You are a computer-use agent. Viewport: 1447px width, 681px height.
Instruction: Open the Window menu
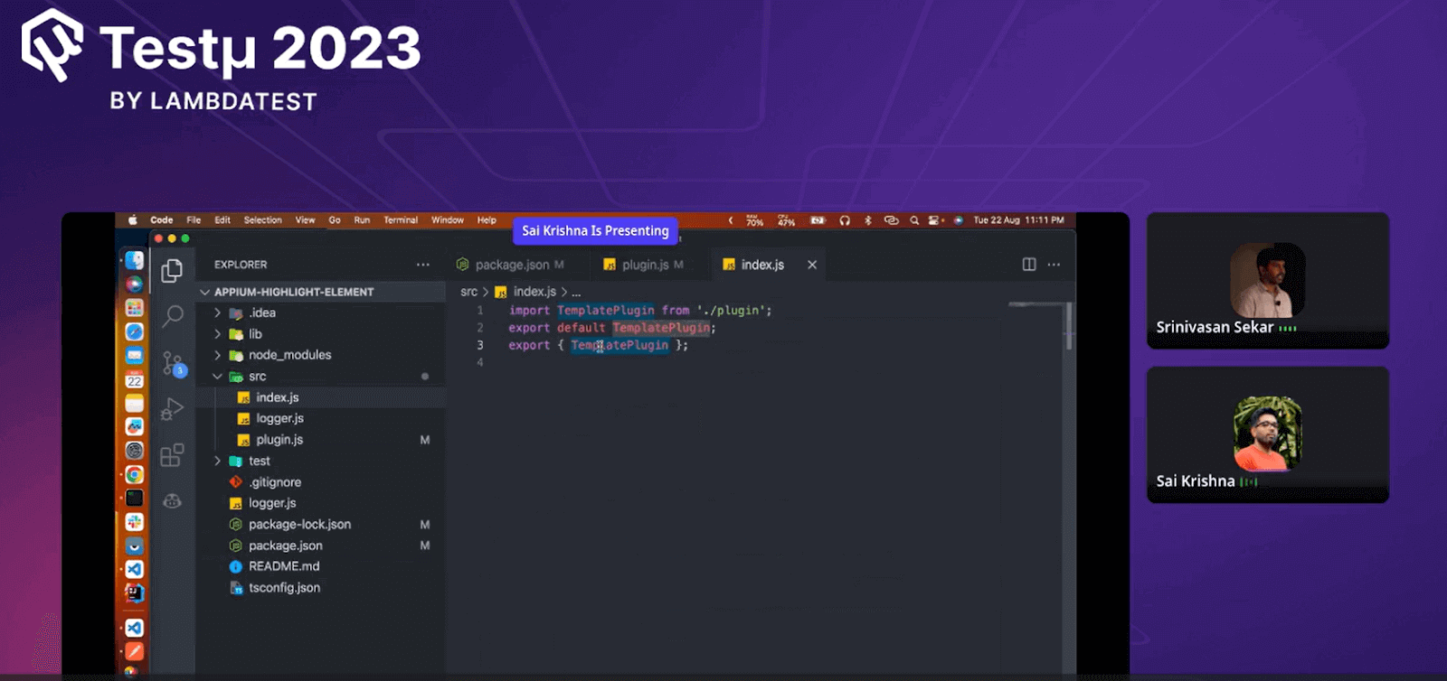tap(448, 219)
